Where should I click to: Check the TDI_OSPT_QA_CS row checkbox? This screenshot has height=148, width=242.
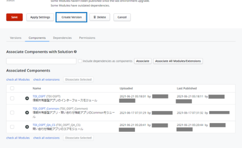click(12, 127)
